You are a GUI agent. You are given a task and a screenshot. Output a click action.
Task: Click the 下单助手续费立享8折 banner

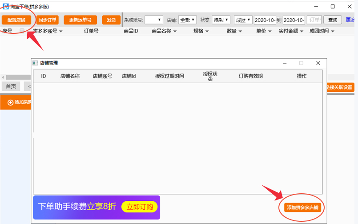pos(97,208)
